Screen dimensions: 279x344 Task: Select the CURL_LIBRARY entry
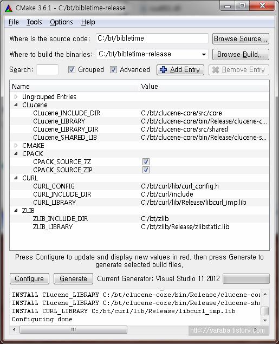pyautogui.click(x=54, y=202)
